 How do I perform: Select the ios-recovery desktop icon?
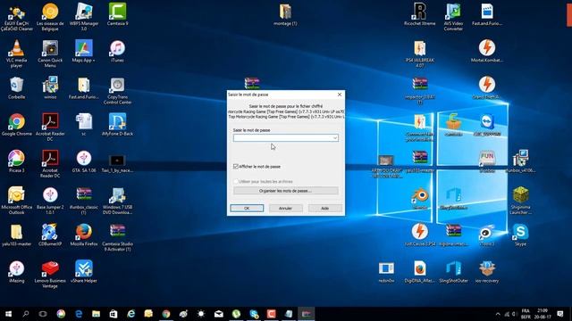tap(486, 272)
